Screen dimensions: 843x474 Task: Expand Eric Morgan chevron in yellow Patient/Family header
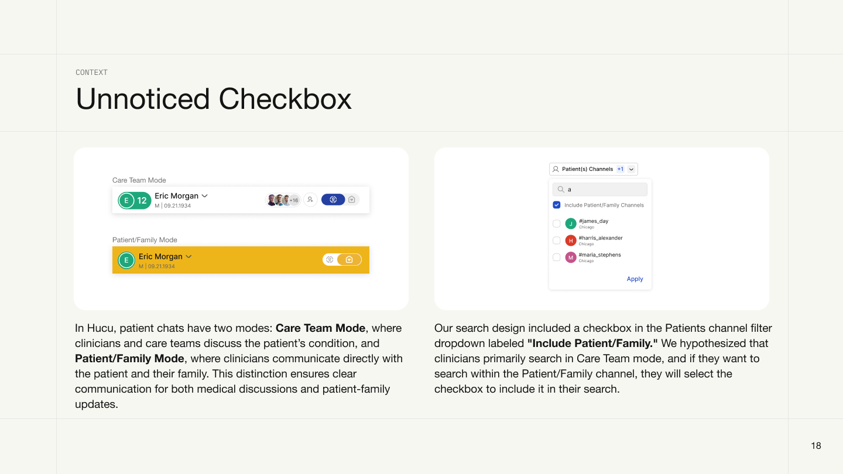pos(189,257)
